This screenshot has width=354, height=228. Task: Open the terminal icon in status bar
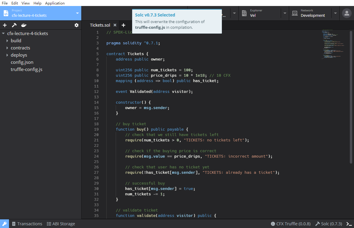tap(349, 224)
